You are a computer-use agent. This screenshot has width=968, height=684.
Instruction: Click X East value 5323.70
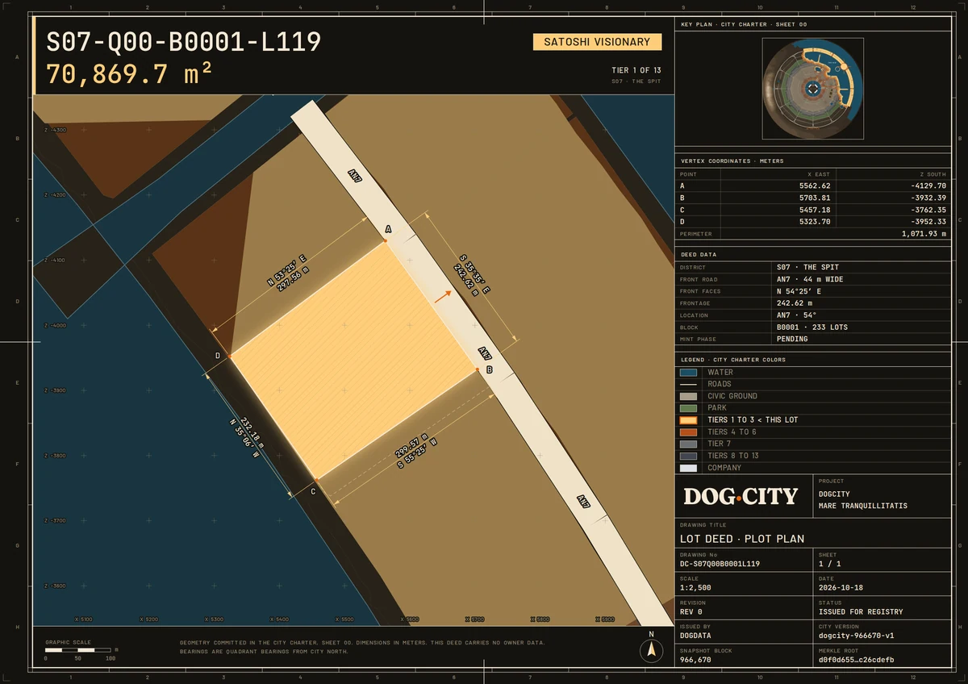click(814, 222)
